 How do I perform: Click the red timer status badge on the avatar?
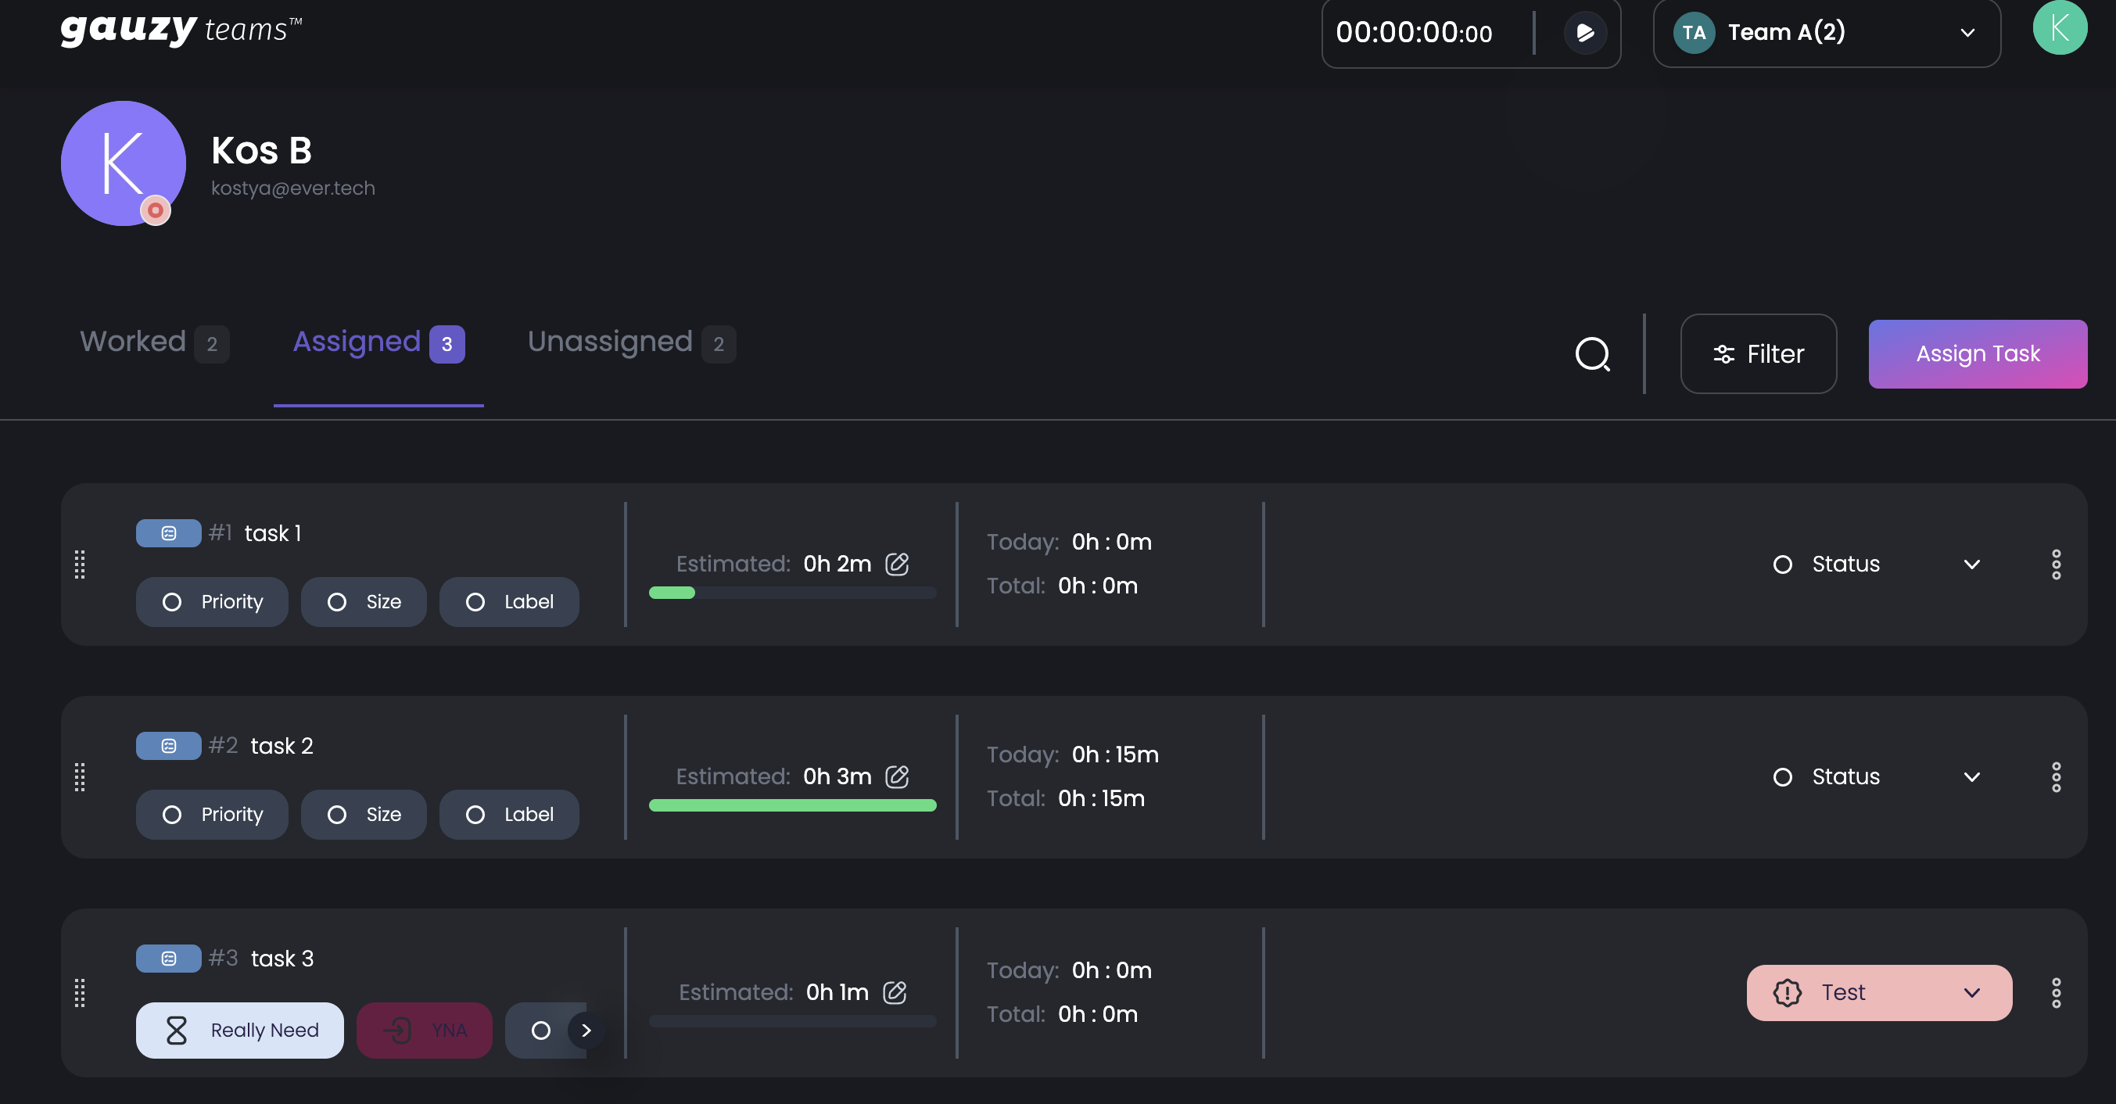coord(156,210)
